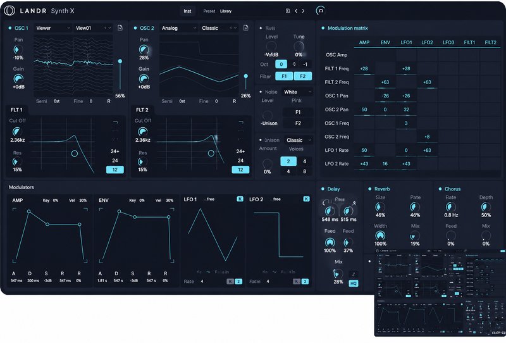Click the Reverb Size knob
506x343 pixels.
pos(380,207)
